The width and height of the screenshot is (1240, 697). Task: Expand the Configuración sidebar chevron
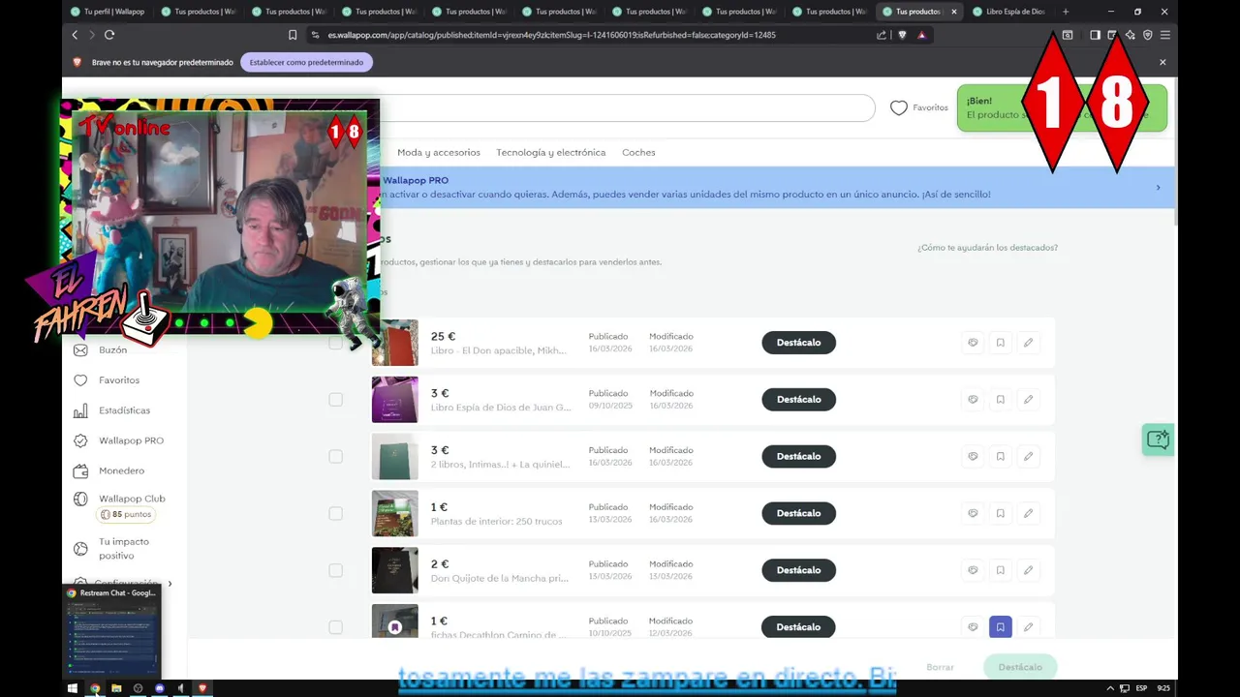[170, 584]
